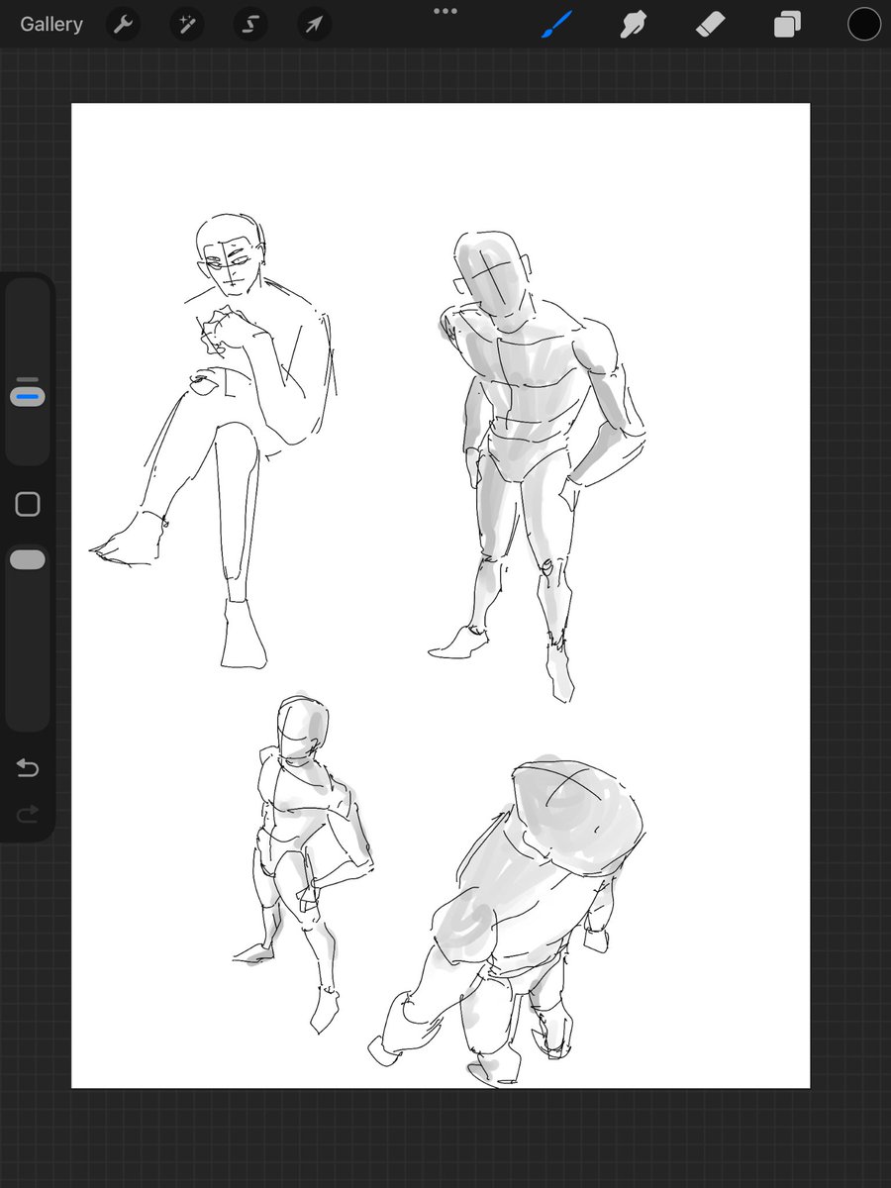Open the Actions wrench menu
This screenshot has width=891, height=1188.
pos(124,25)
